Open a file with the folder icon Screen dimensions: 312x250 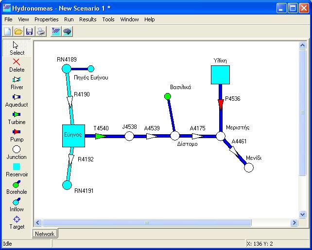18,31
